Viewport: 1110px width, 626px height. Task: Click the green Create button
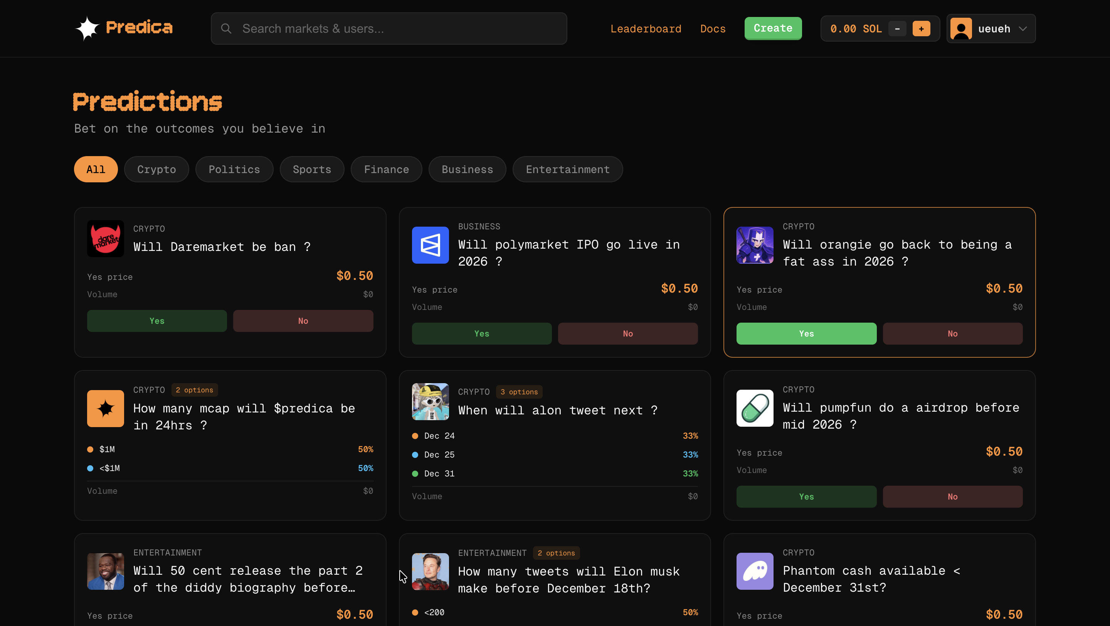(x=773, y=28)
